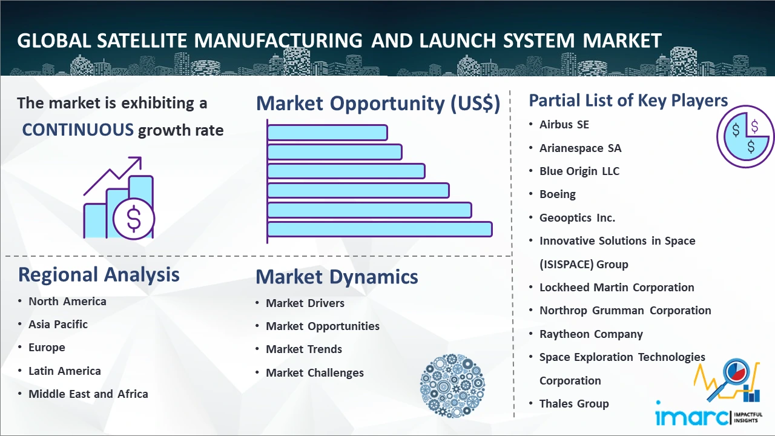This screenshot has height=436, width=775.
Task: Open Market Trends item
Action: [x=304, y=349]
